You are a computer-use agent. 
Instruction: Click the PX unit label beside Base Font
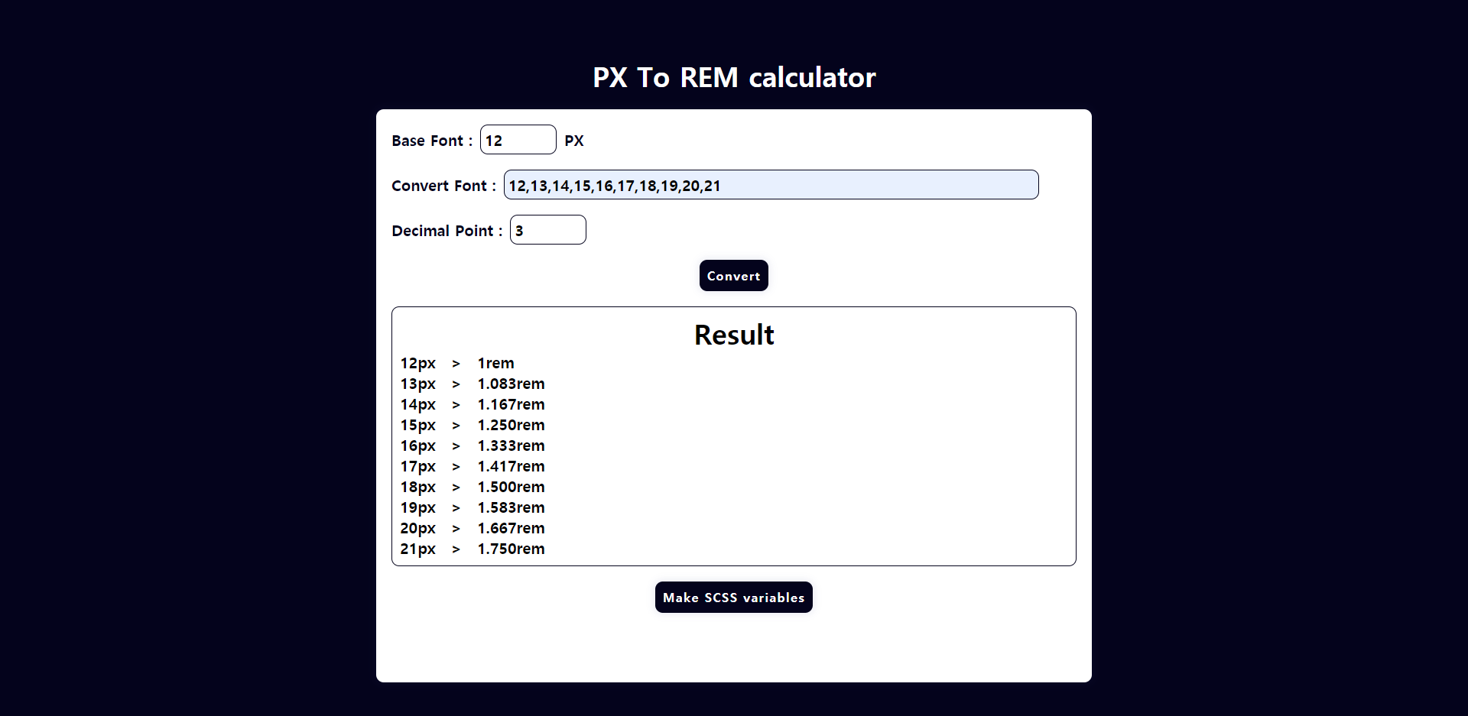[574, 140]
